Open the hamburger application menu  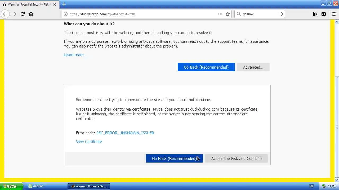tap(334, 14)
